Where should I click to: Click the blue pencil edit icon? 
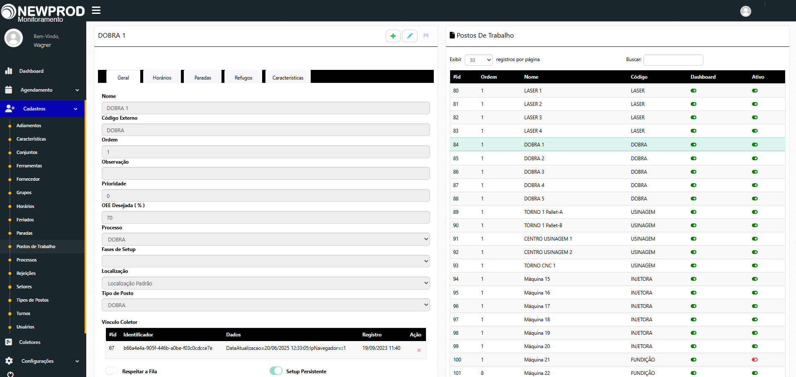pos(410,36)
